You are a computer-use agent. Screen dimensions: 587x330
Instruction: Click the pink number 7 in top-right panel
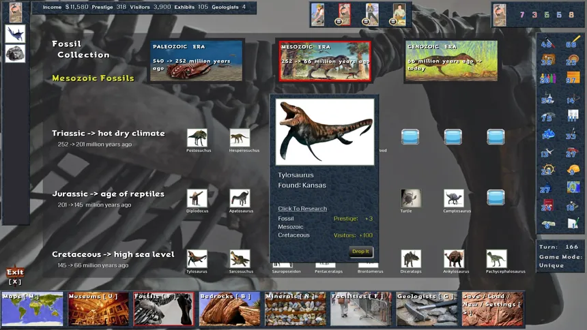(522, 15)
